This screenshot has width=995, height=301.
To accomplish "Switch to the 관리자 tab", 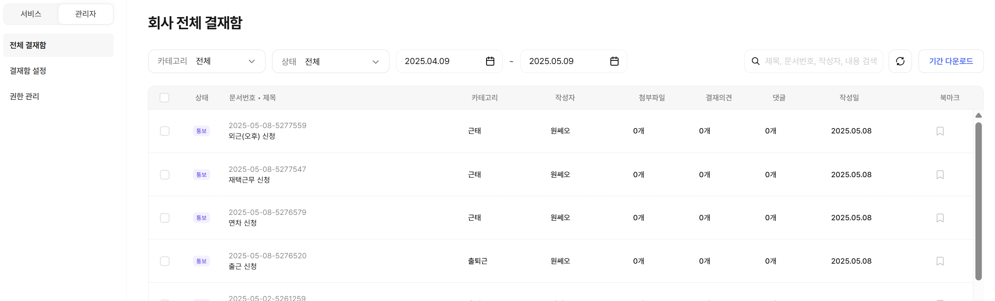I will tap(85, 14).
